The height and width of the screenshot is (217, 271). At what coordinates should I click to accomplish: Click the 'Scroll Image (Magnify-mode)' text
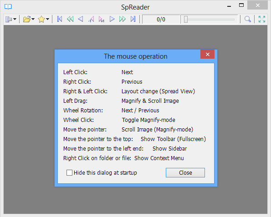point(157,130)
